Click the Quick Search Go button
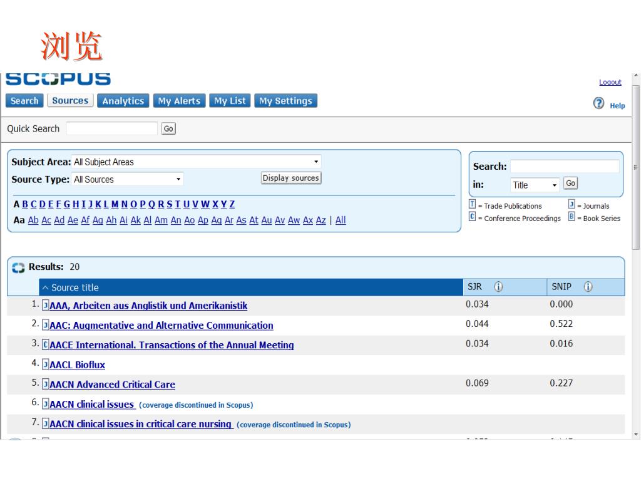Screen dimensions: 641x481 click(168, 128)
